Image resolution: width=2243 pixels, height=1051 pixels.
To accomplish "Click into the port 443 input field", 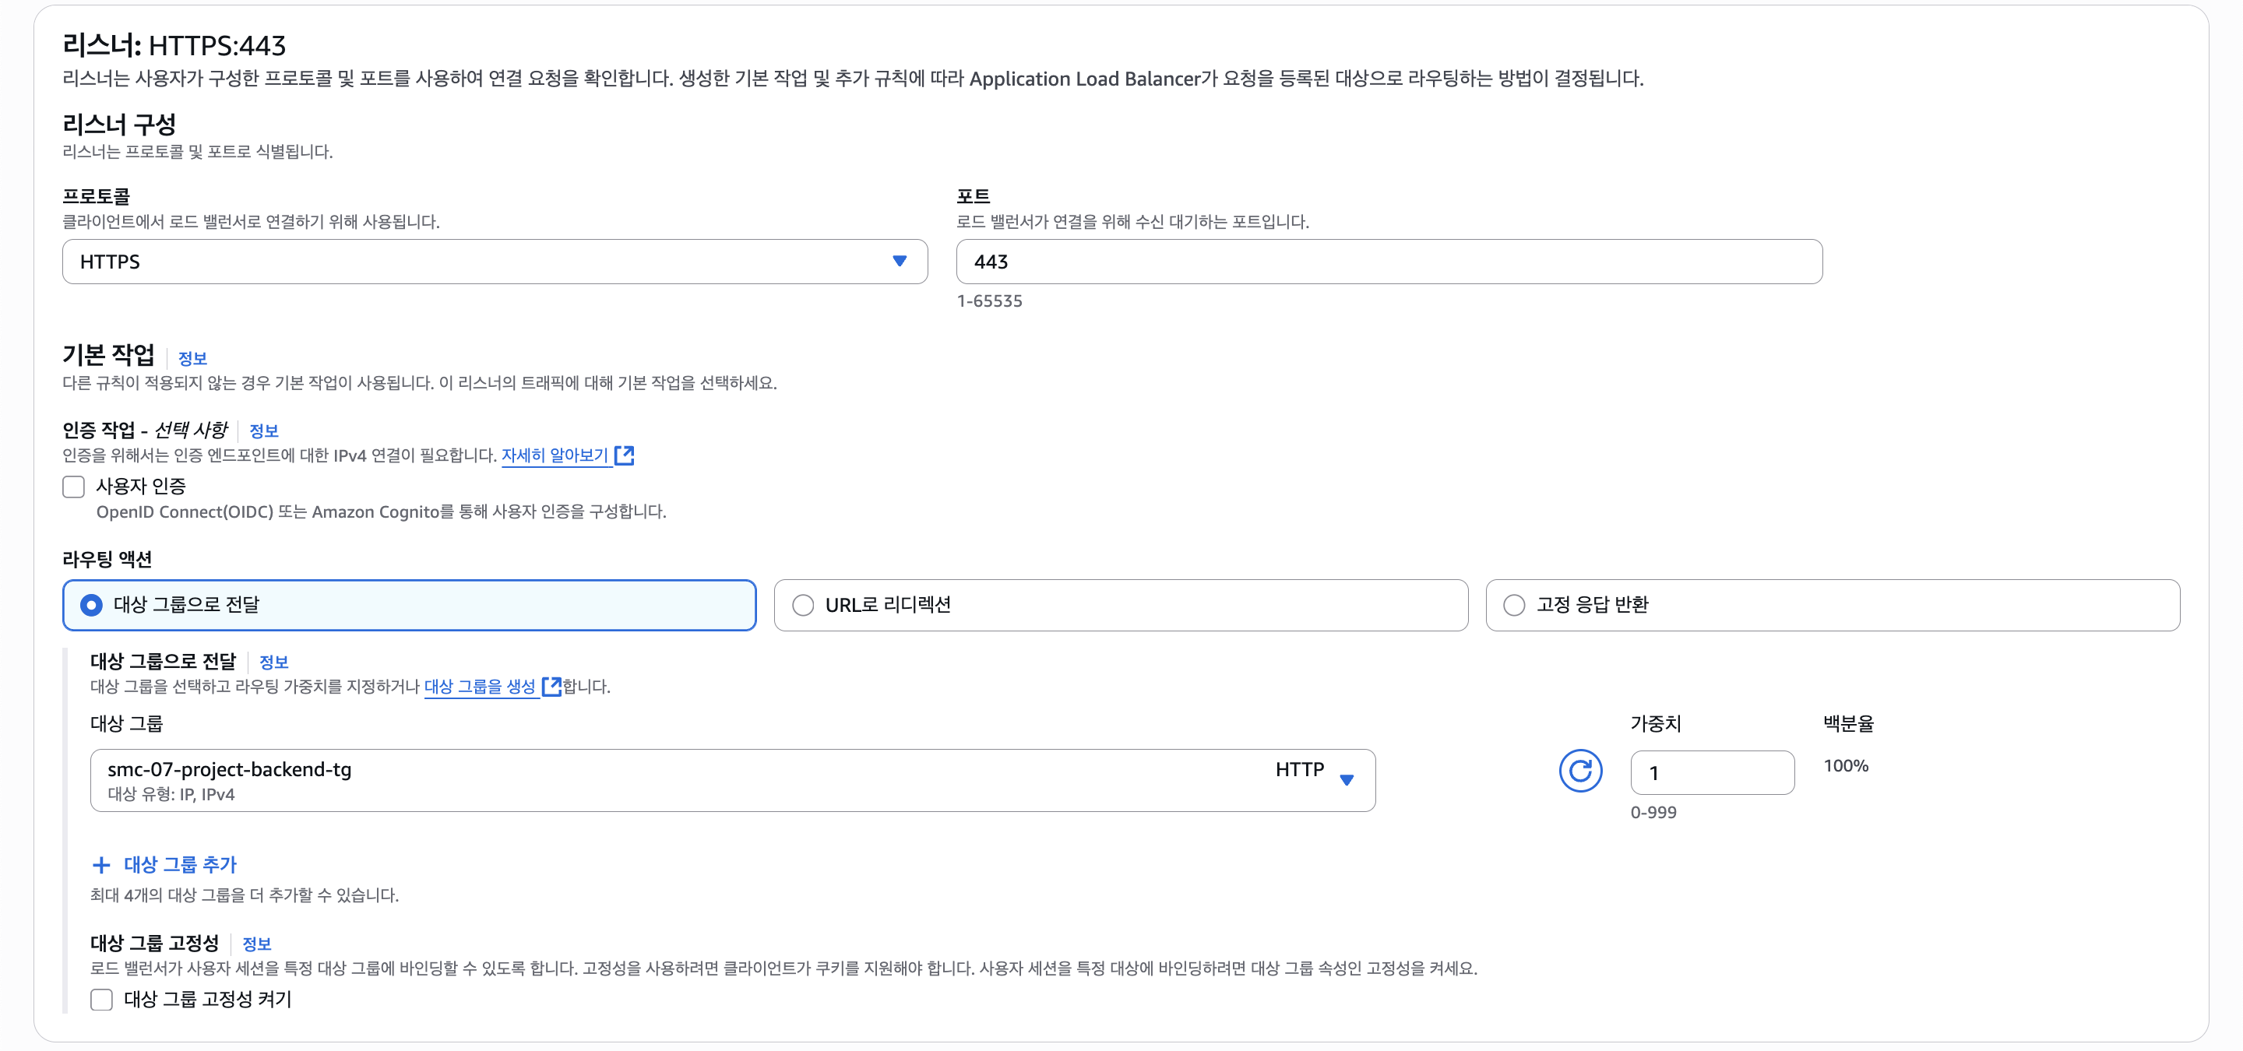I will click(1388, 262).
